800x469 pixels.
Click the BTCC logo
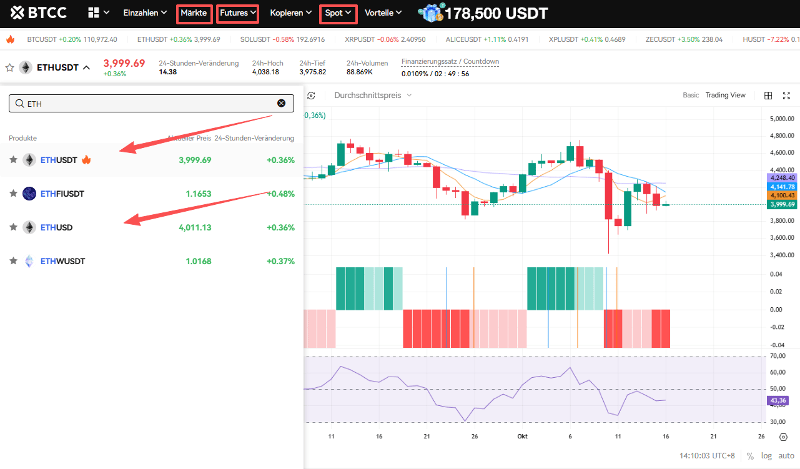pos(39,12)
